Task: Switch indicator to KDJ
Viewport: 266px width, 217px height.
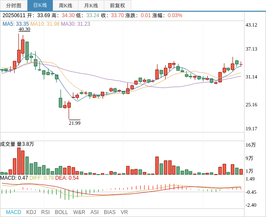Action: tap(31, 212)
